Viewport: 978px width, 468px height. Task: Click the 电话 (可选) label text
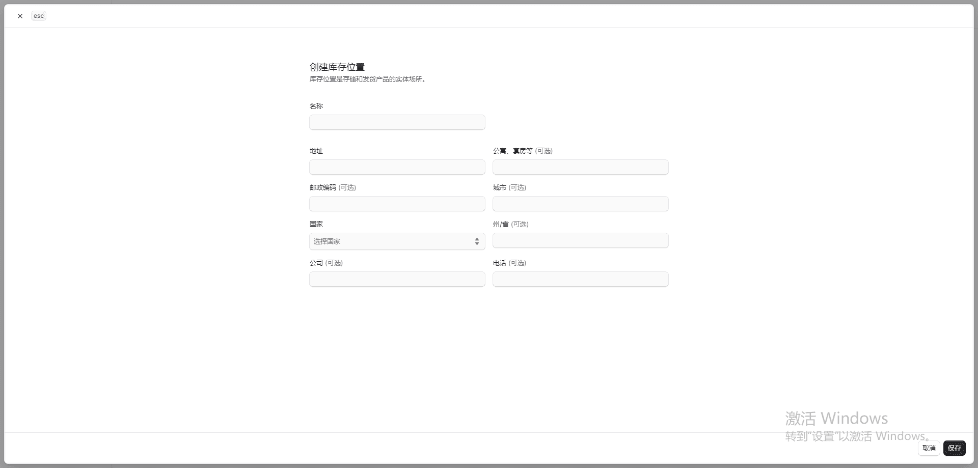[x=509, y=263]
